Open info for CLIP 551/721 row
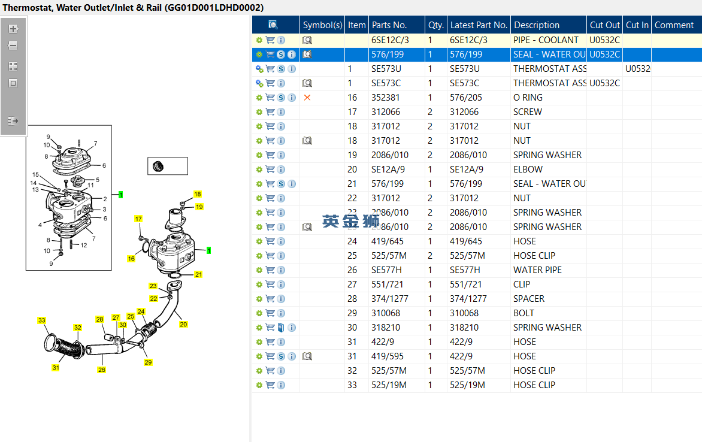 pos(281,284)
